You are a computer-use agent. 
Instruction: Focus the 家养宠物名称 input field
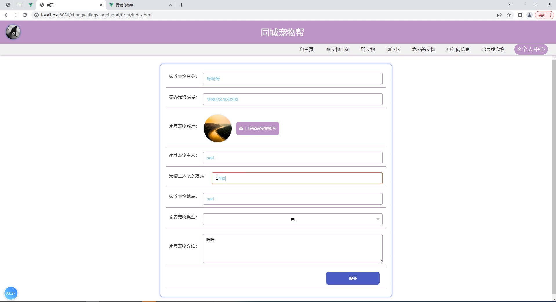click(292, 79)
